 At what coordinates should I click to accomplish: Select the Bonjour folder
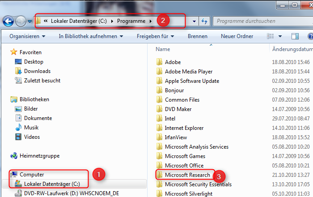click(174, 90)
